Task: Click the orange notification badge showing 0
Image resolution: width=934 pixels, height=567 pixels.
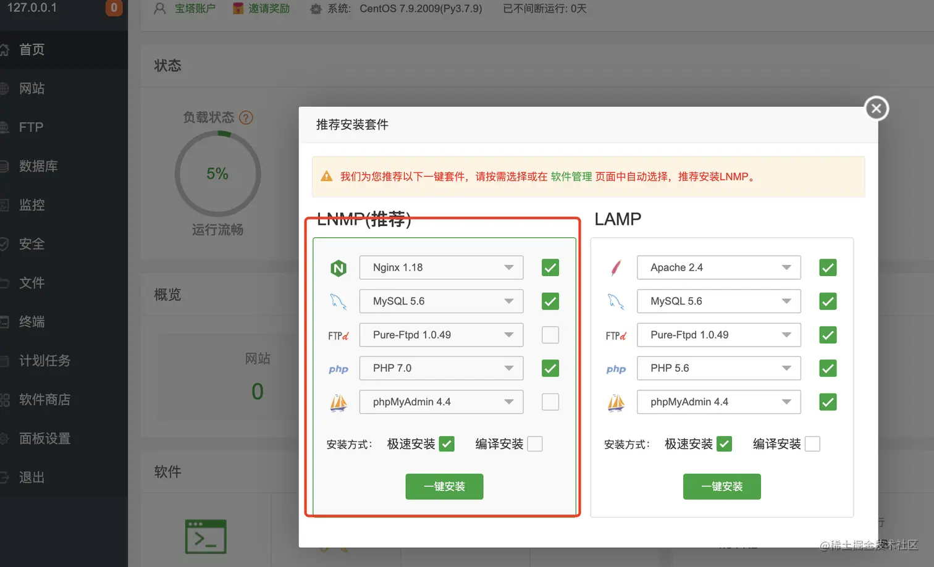Action: tap(114, 8)
